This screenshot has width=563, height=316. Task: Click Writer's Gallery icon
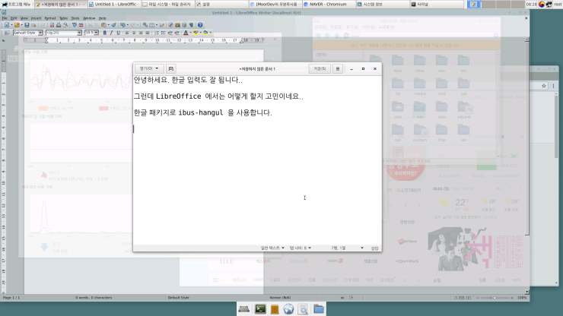pyautogui.click(x=177, y=25)
